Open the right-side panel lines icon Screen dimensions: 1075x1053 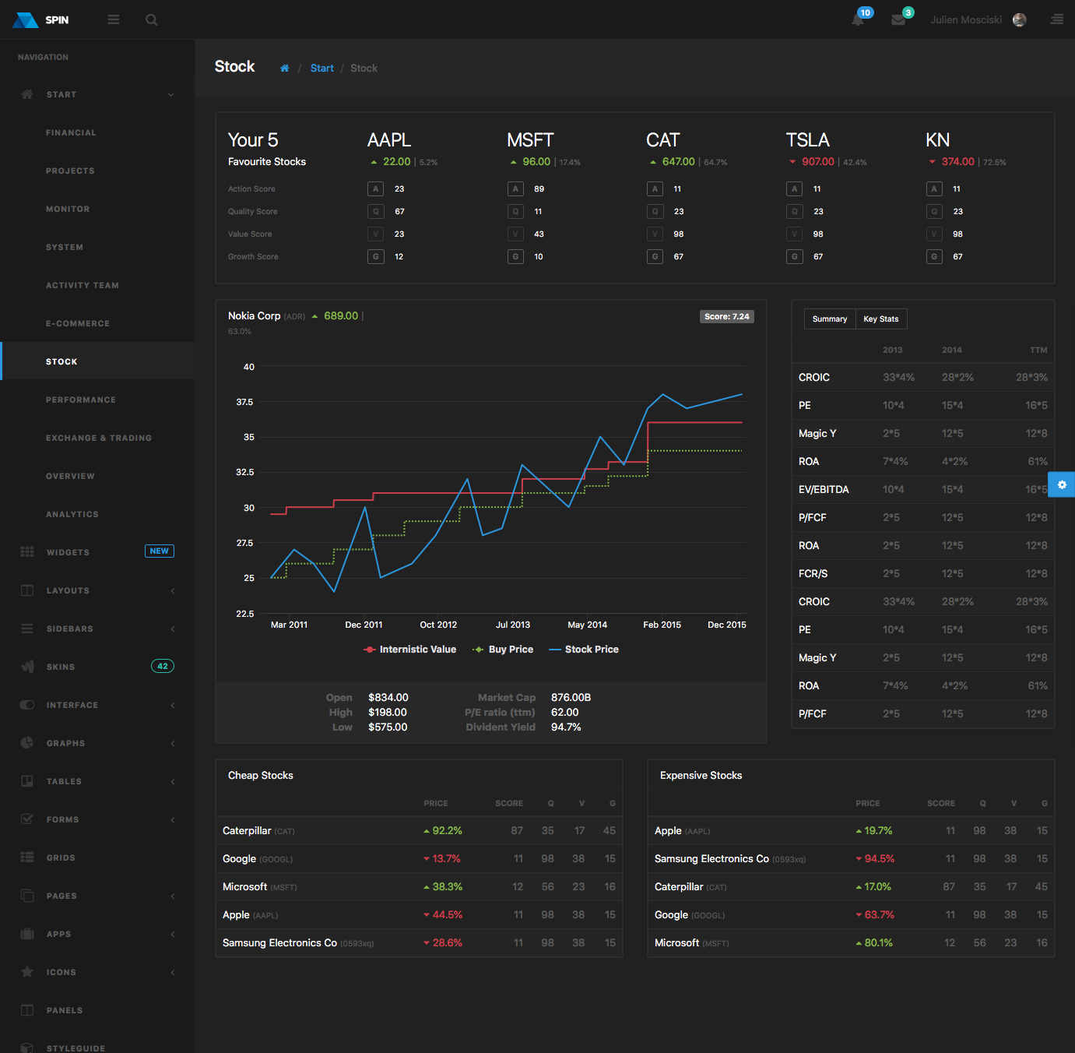coord(1056,19)
